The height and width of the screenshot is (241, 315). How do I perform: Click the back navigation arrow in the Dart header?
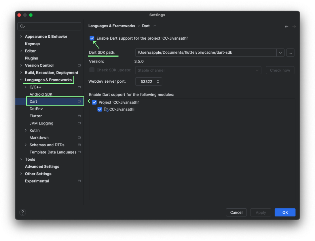pyautogui.click(x=286, y=26)
